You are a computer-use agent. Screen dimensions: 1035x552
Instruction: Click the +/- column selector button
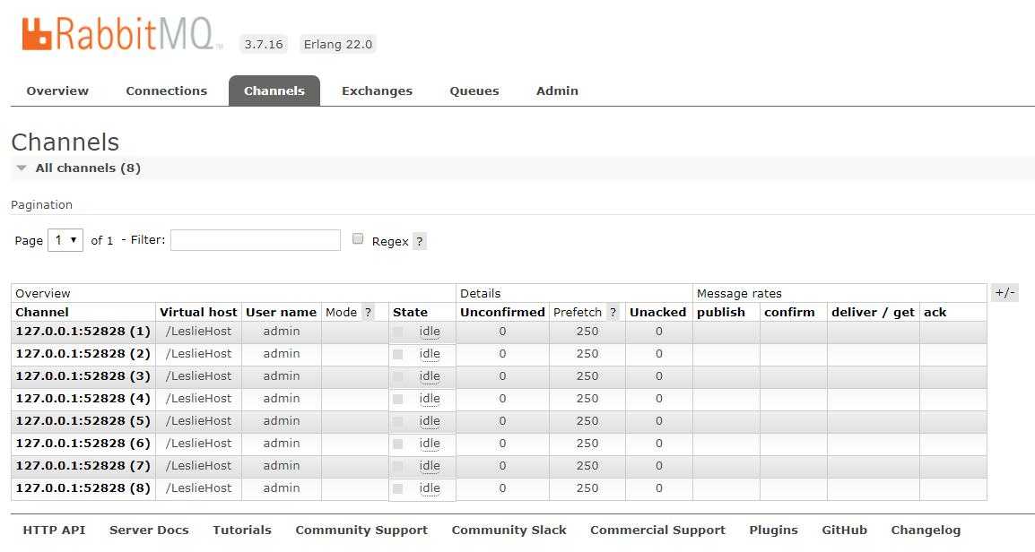(1005, 293)
